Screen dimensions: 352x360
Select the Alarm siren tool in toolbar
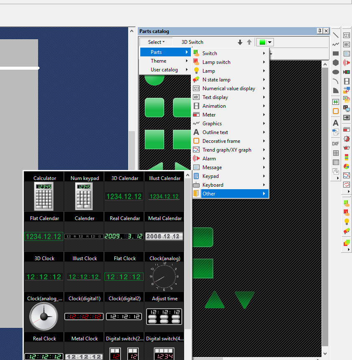347,63
